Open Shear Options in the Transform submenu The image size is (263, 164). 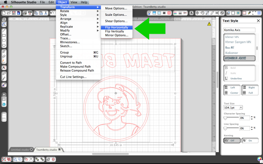(x=117, y=21)
